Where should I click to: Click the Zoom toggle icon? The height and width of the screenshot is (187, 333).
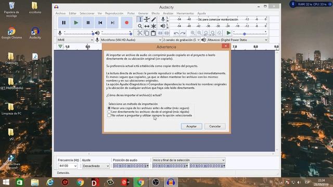click(219, 33)
